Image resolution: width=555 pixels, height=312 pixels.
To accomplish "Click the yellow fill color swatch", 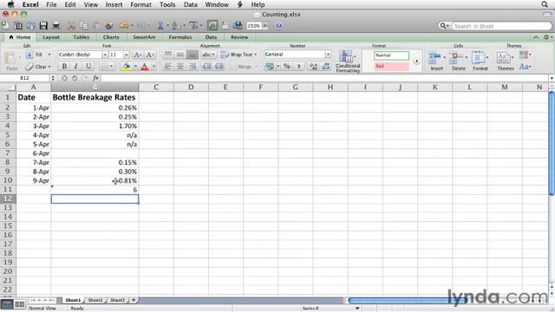I will click(126, 66).
